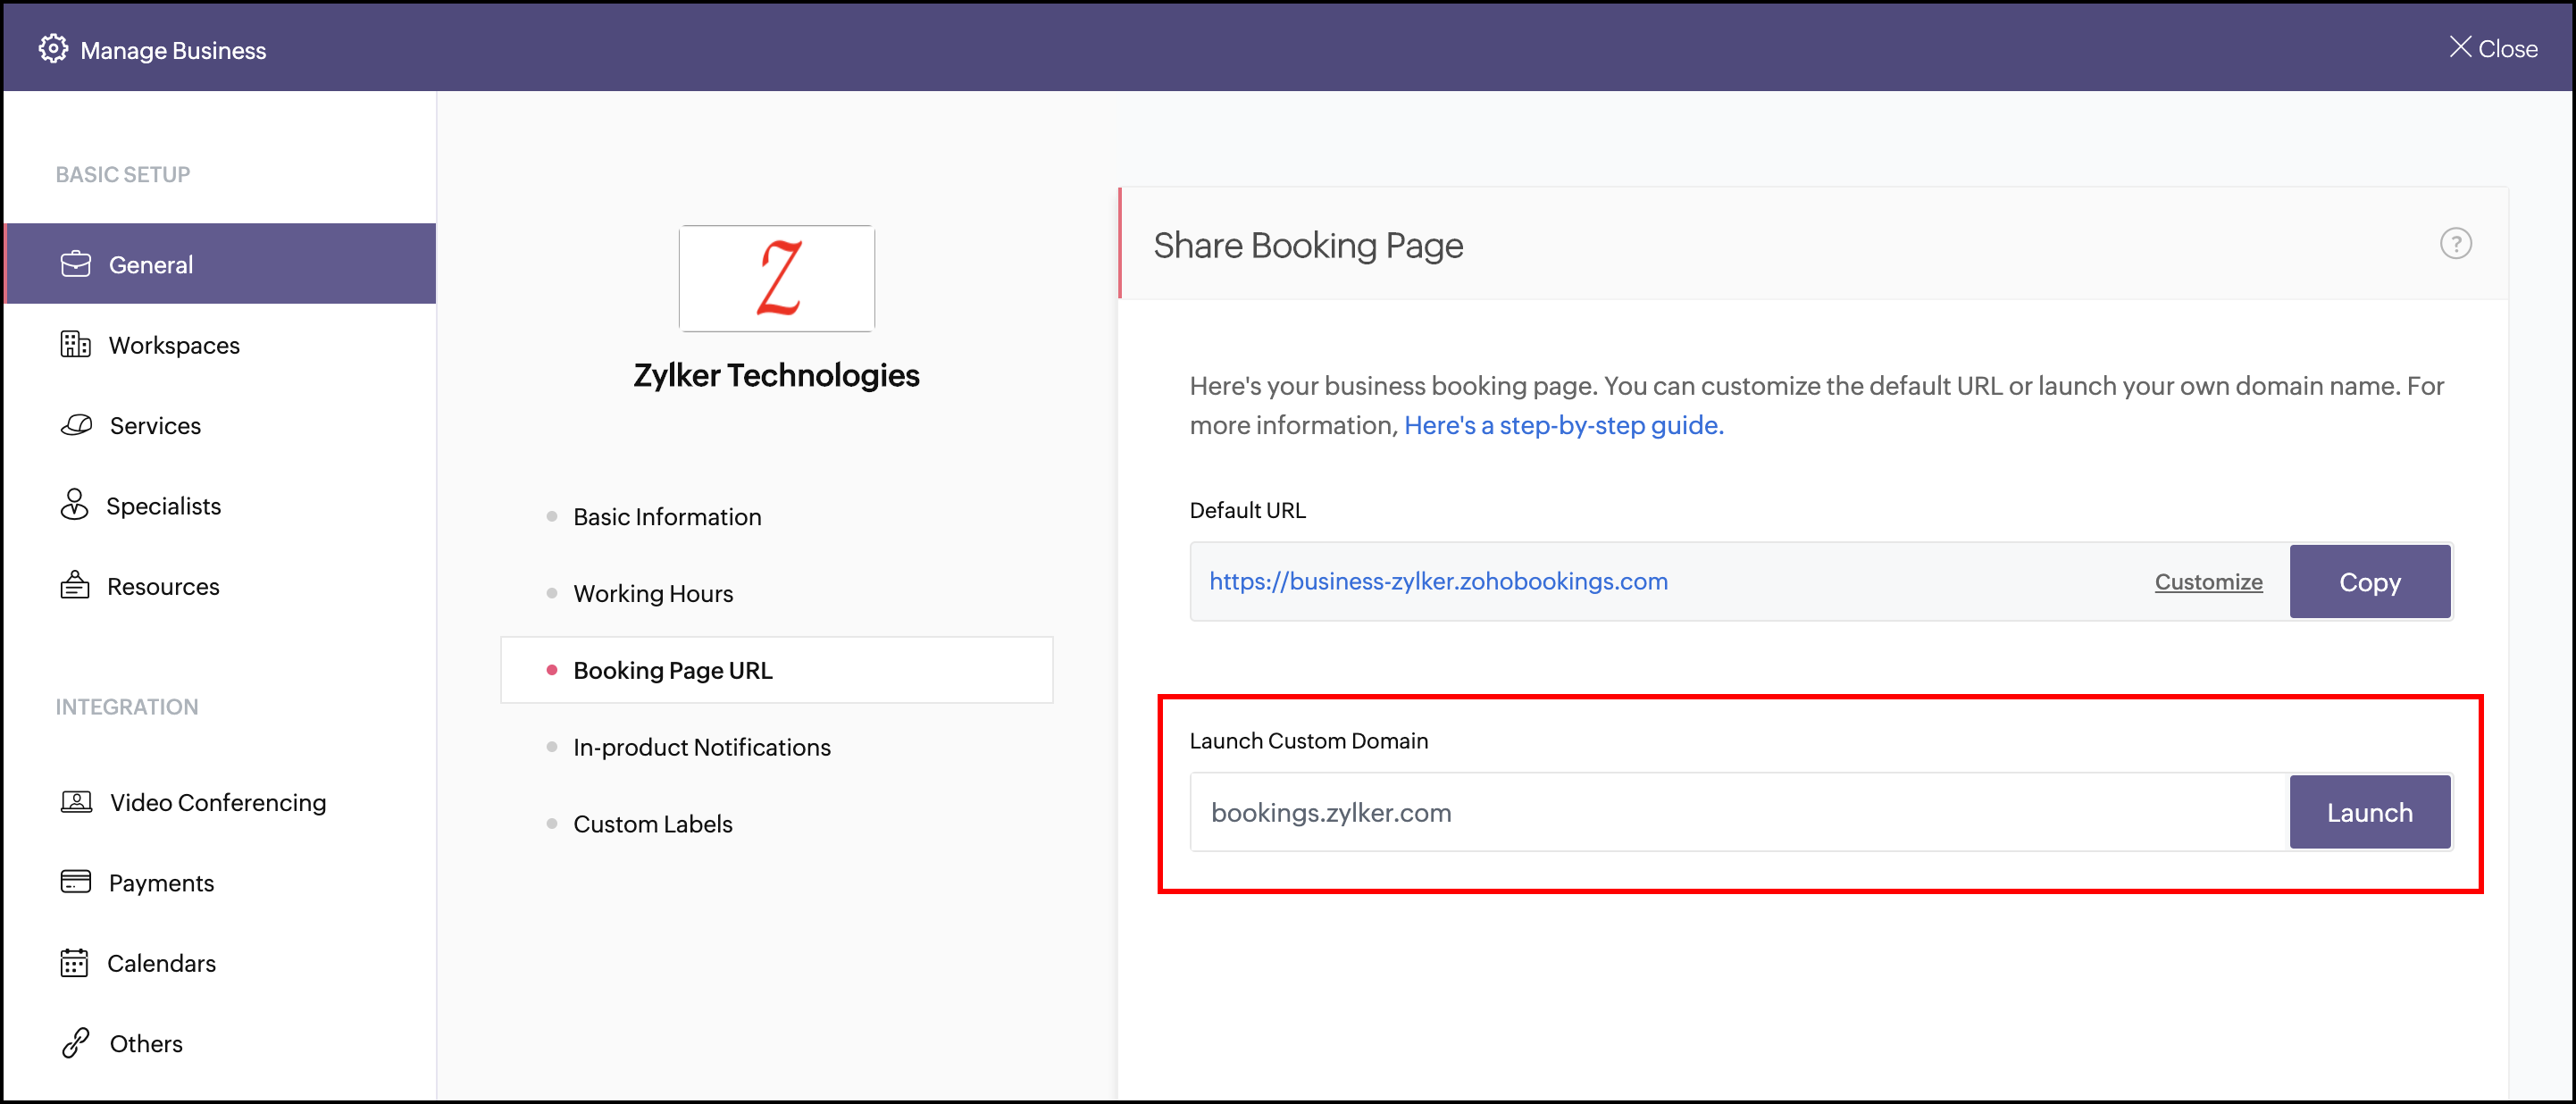Screen dimensions: 2576x1104
Task: Click the Video Conferencing icon
Action: coord(76,802)
